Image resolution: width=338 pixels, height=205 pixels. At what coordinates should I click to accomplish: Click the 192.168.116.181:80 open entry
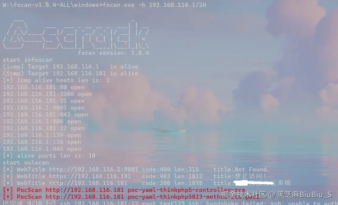[43, 87]
